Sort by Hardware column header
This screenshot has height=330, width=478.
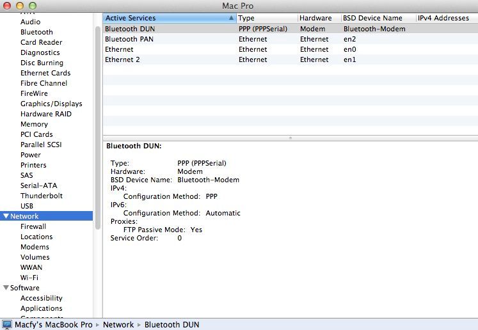[319, 18]
